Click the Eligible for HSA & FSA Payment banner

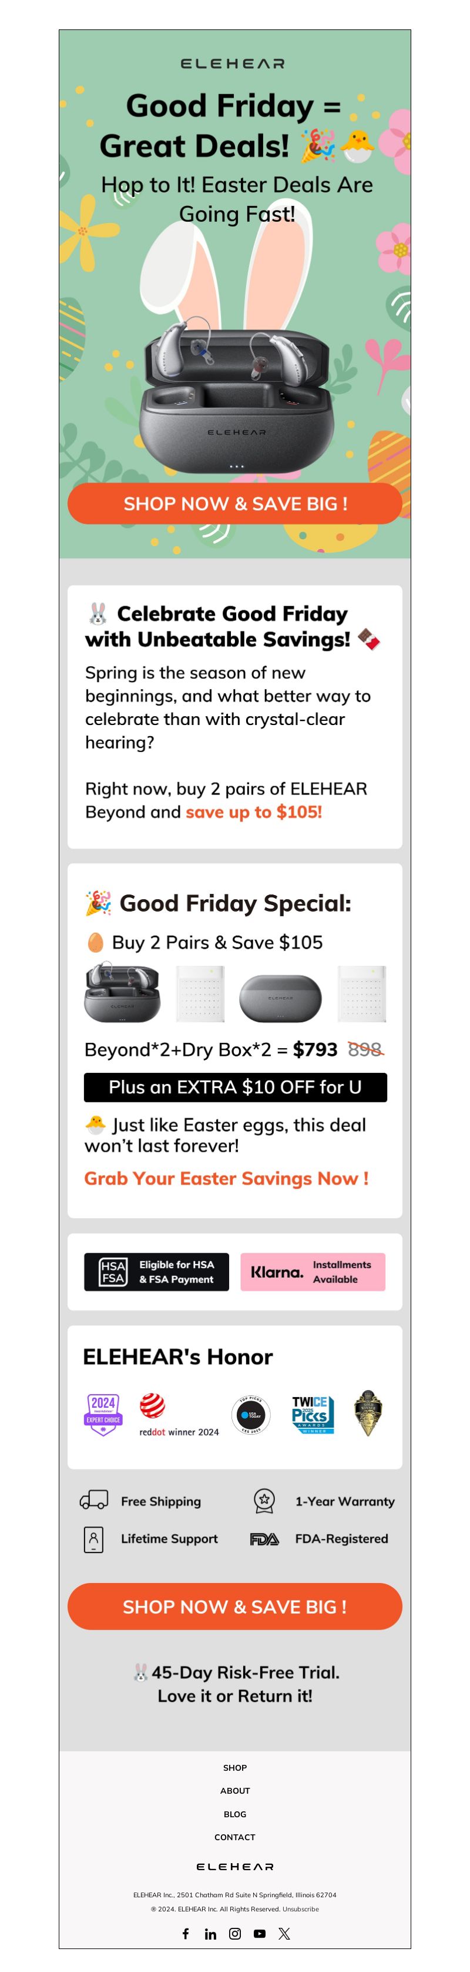click(x=157, y=1272)
